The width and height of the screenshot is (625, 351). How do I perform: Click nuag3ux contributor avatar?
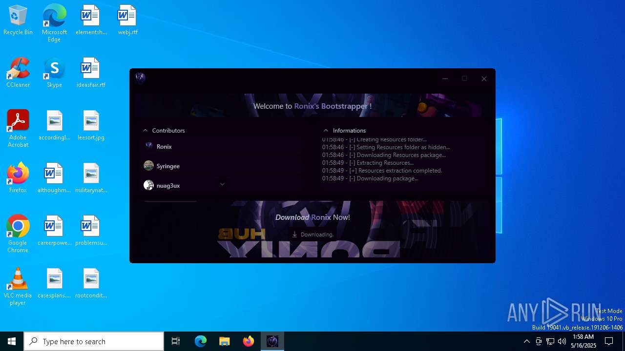point(148,185)
